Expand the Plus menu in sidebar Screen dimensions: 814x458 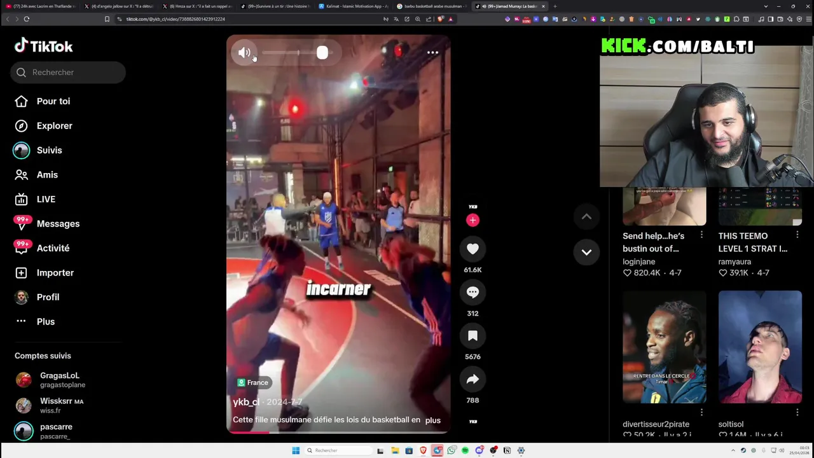(x=45, y=322)
